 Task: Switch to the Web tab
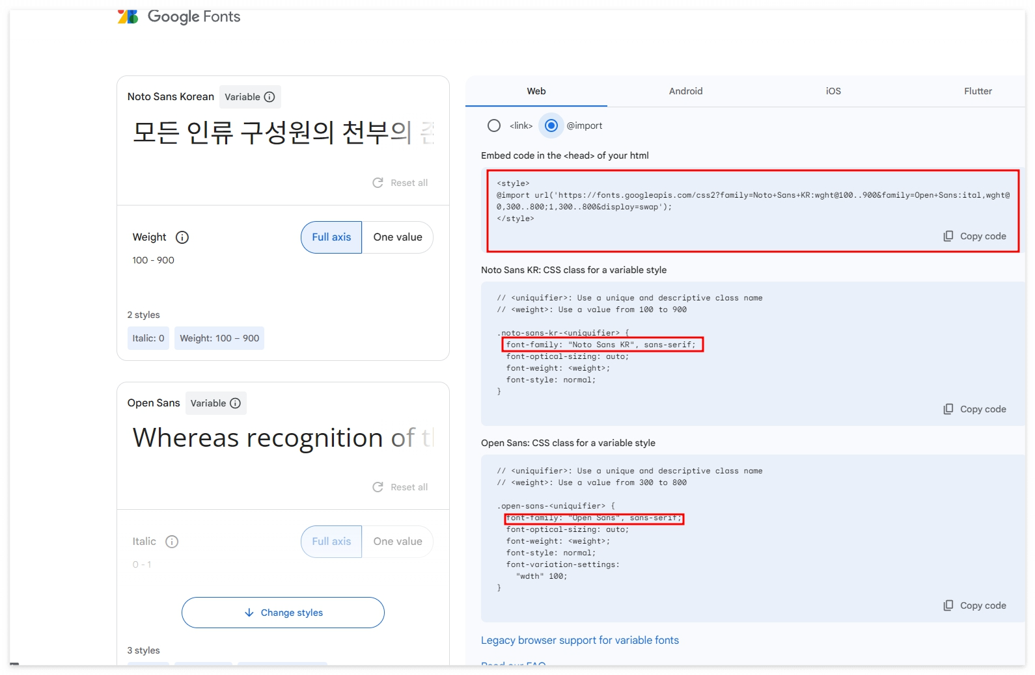point(536,91)
